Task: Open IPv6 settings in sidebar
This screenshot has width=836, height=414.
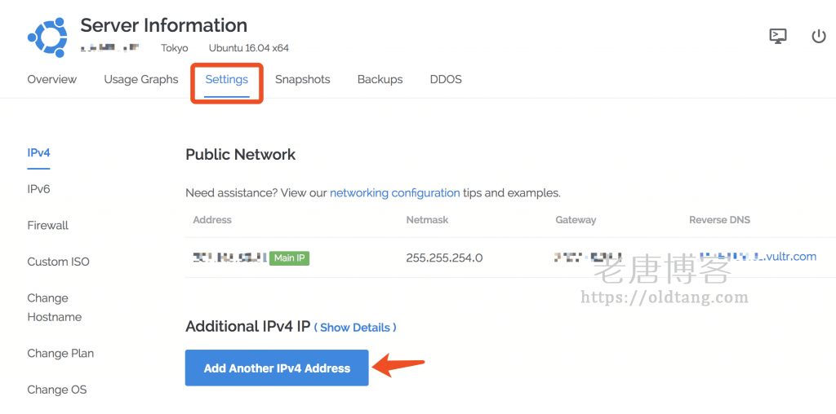Action: click(38, 189)
